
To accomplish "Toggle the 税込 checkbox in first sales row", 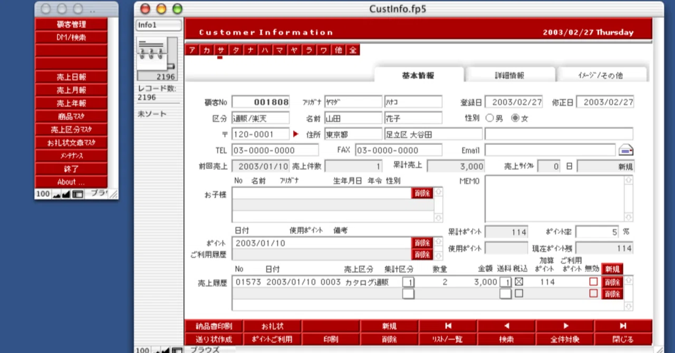I will tap(519, 282).
